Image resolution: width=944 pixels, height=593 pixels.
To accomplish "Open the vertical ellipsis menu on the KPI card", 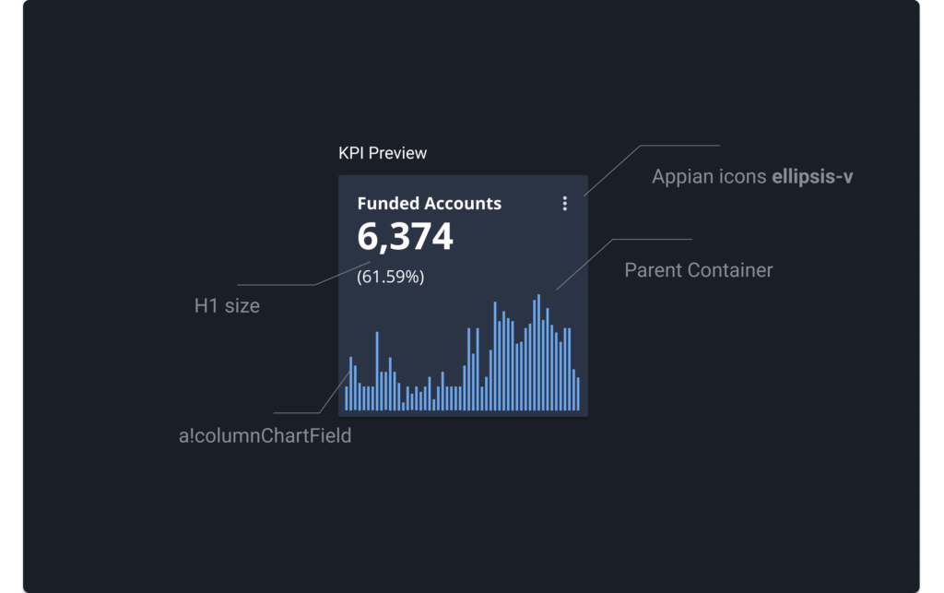I will pos(565,204).
